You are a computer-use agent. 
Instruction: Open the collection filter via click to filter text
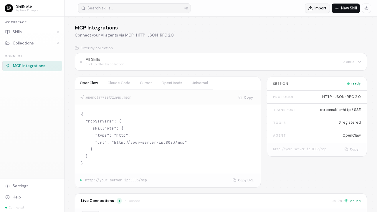[105, 64]
